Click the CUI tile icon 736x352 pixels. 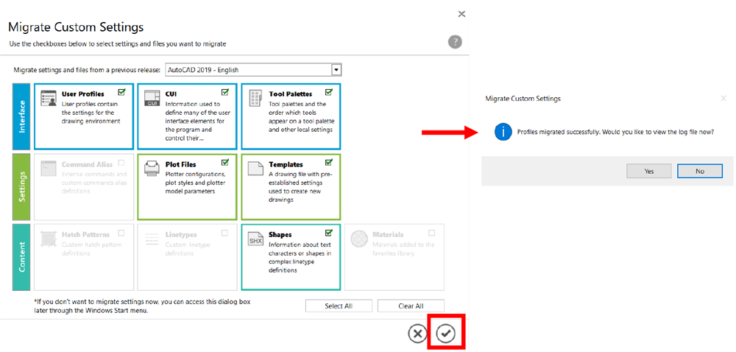tap(152, 99)
